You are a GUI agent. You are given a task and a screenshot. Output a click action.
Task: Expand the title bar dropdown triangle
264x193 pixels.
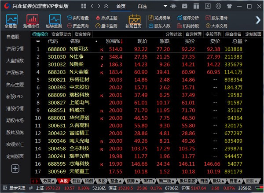165,6
